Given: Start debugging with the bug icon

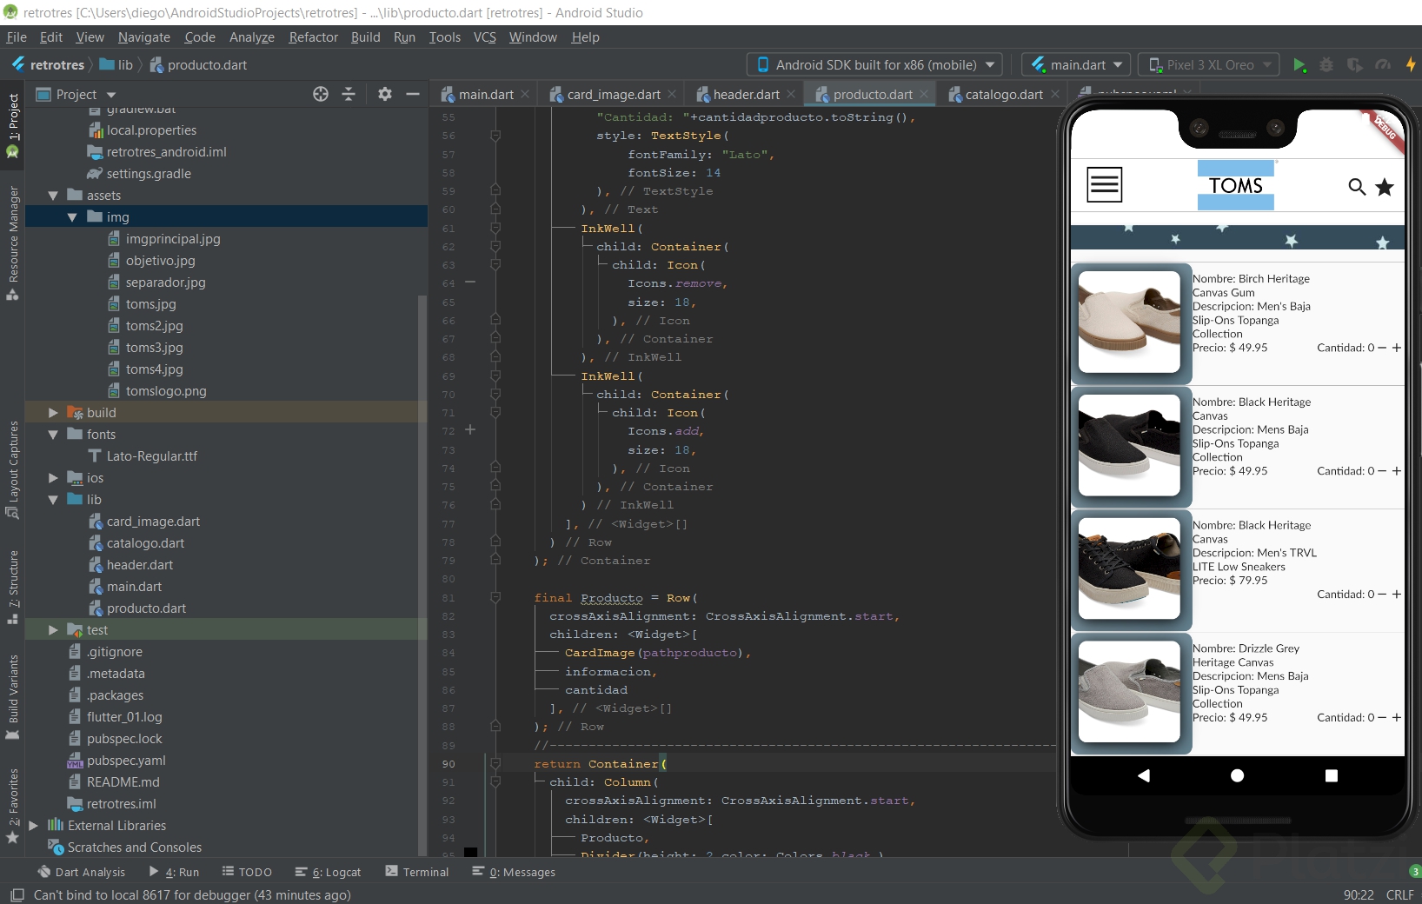Looking at the screenshot, I should [x=1326, y=65].
